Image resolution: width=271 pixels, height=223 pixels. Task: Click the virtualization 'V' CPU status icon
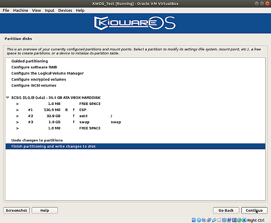234,220
